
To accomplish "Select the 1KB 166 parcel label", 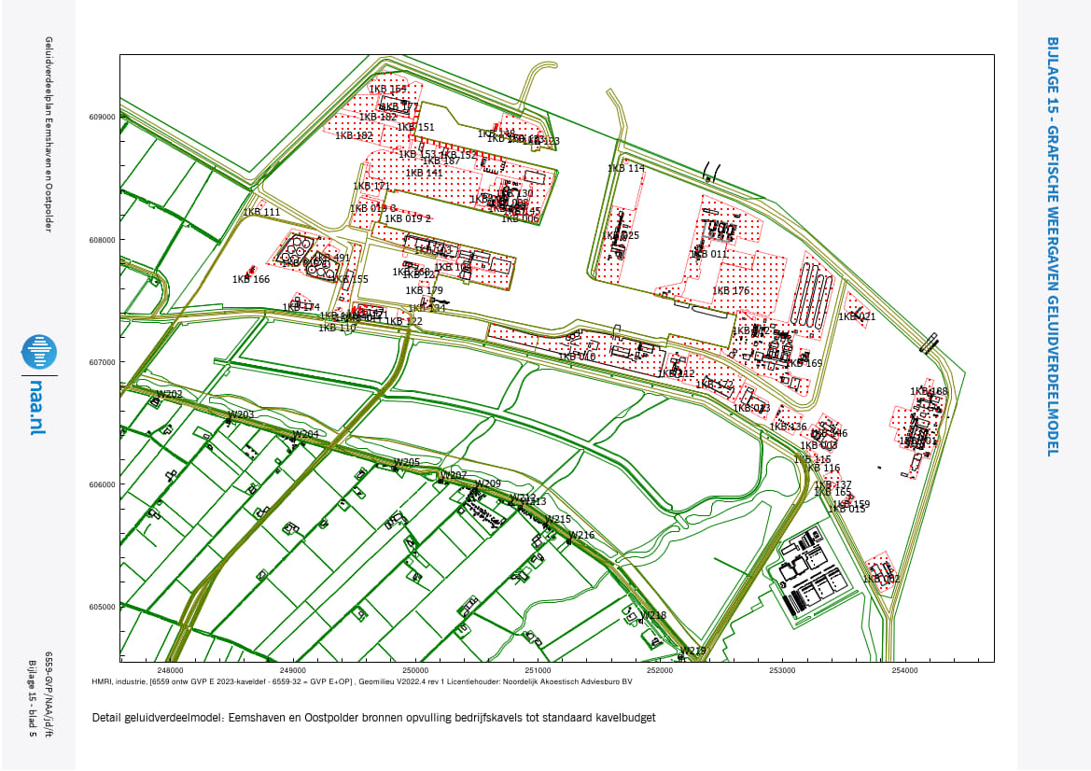I will click(x=251, y=280).
